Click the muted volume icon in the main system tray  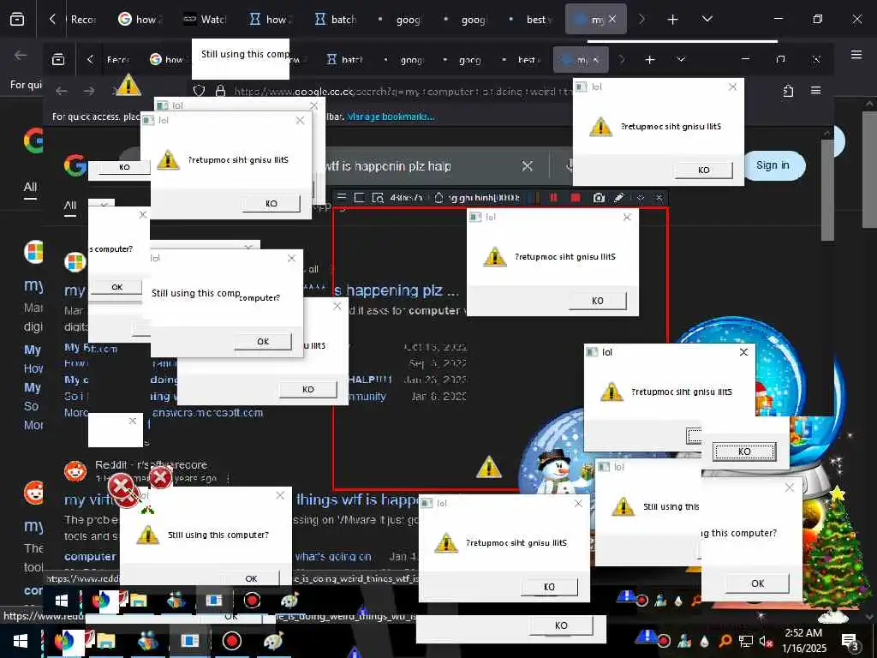[766, 641]
